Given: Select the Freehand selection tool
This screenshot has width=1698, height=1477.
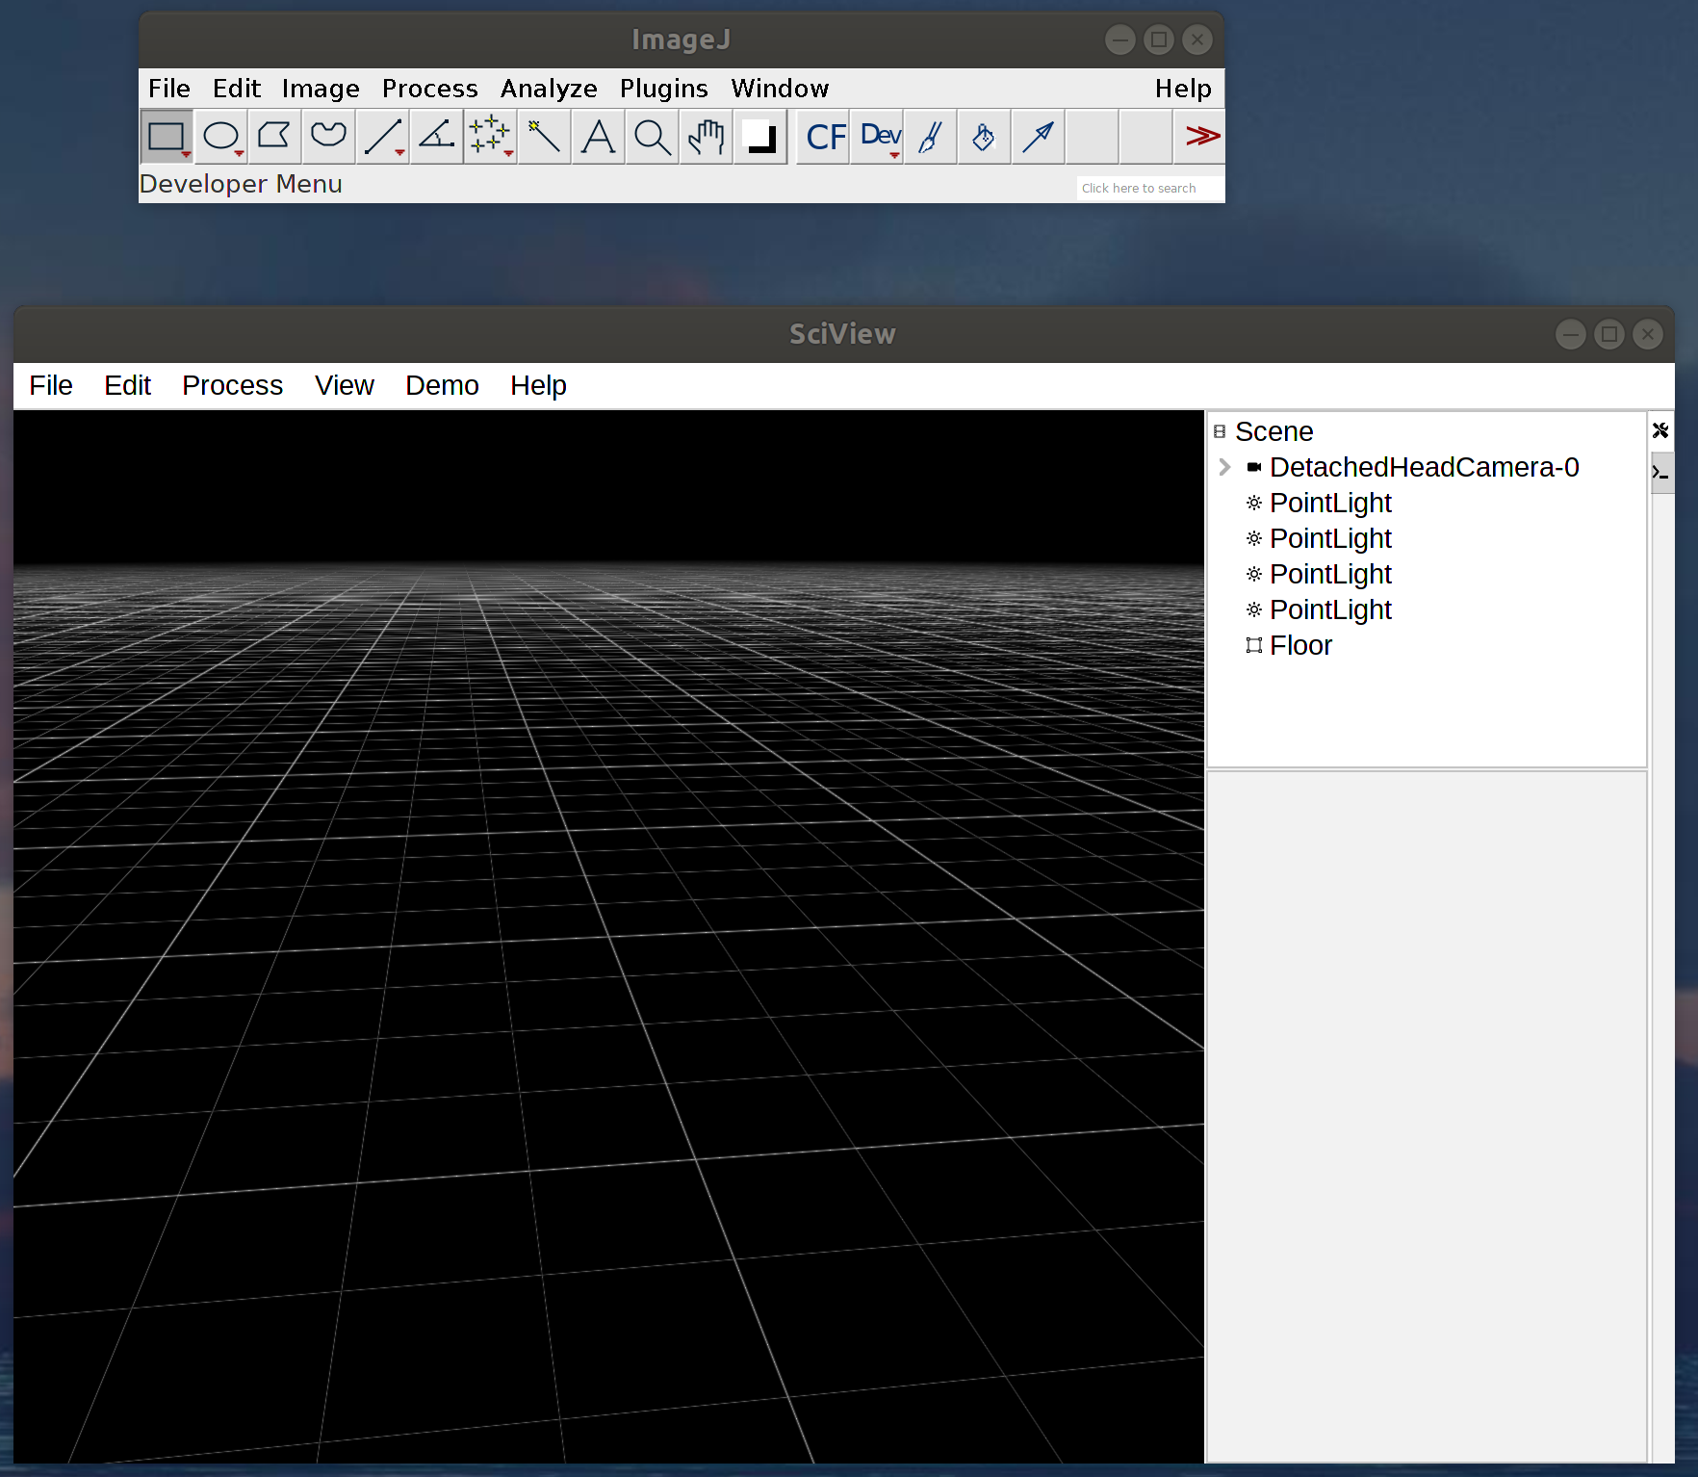Looking at the screenshot, I should [329, 137].
